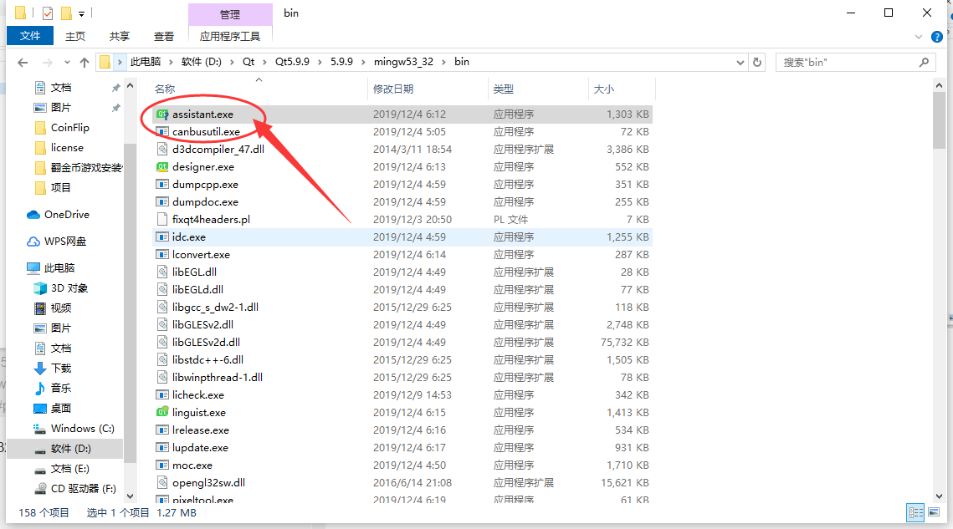This screenshot has height=529, width=953.
Task: Select libEGL.dll file icon
Action: tap(162, 272)
